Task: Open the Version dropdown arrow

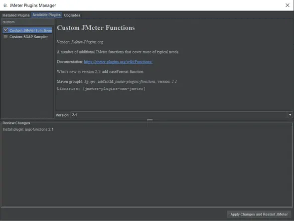Action: tap(290, 115)
